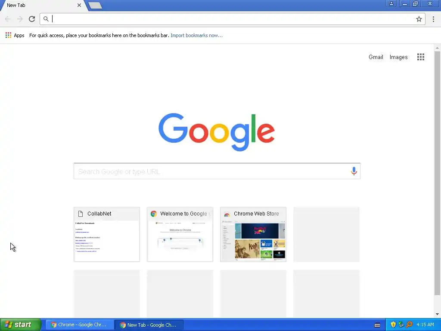Viewport: 441px width, 331px height.
Task: Click the vertical scrollbar thumb
Action: click(438, 173)
